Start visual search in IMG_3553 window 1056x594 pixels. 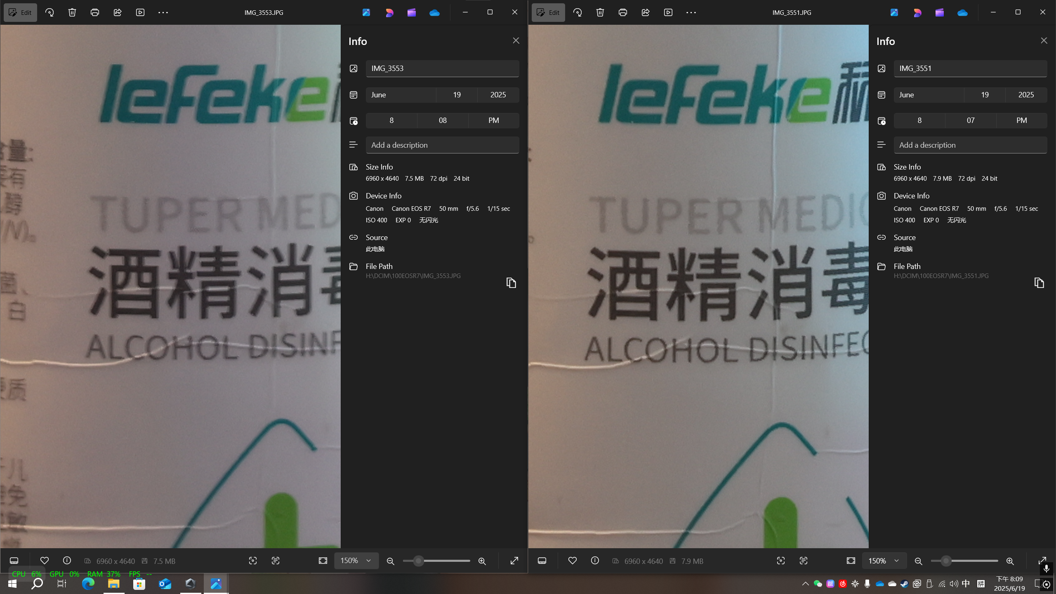(x=253, y=561)
